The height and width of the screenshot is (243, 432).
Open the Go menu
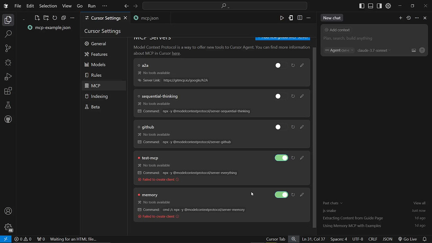click(79, 6)
